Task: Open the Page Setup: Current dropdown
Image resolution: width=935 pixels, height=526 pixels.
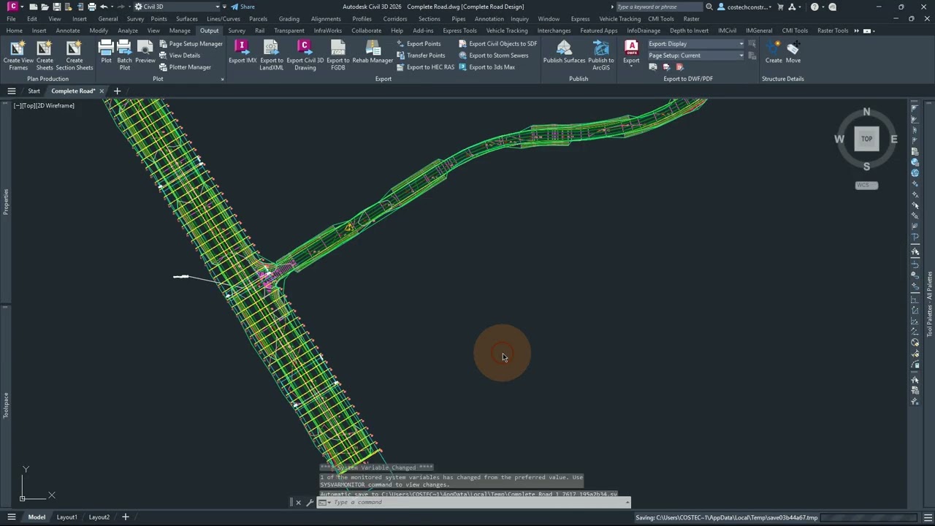Action: click(x=695, y=56)
